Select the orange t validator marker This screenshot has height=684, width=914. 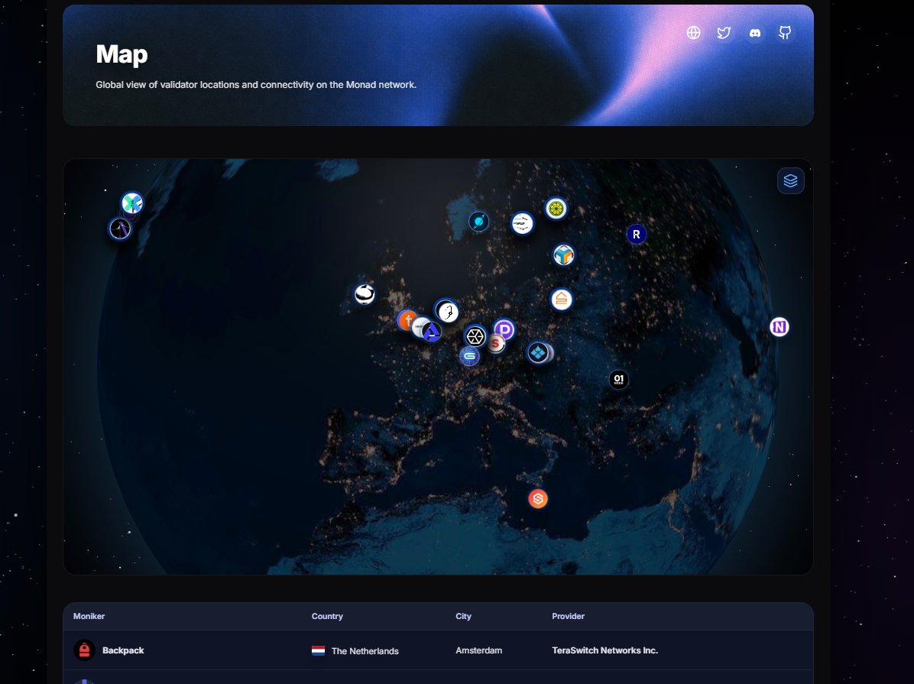(407, 320)
